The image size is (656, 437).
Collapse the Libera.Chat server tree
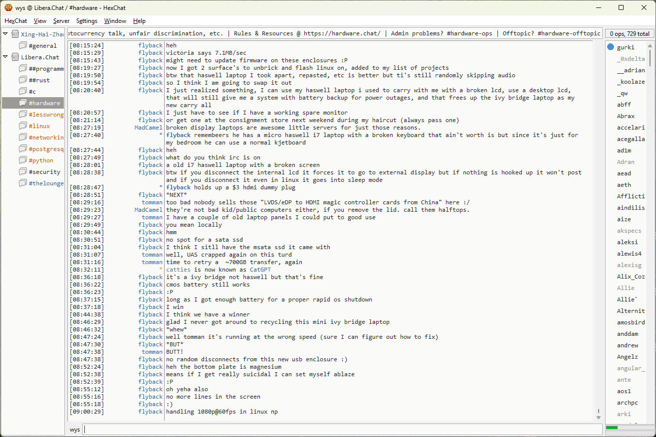click(x=6, y=57)
